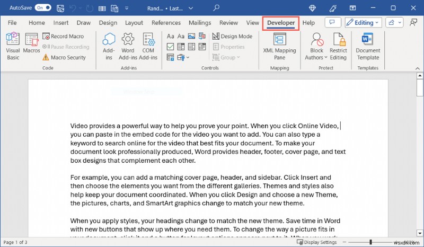Open Restrict Editing pane

338,46
